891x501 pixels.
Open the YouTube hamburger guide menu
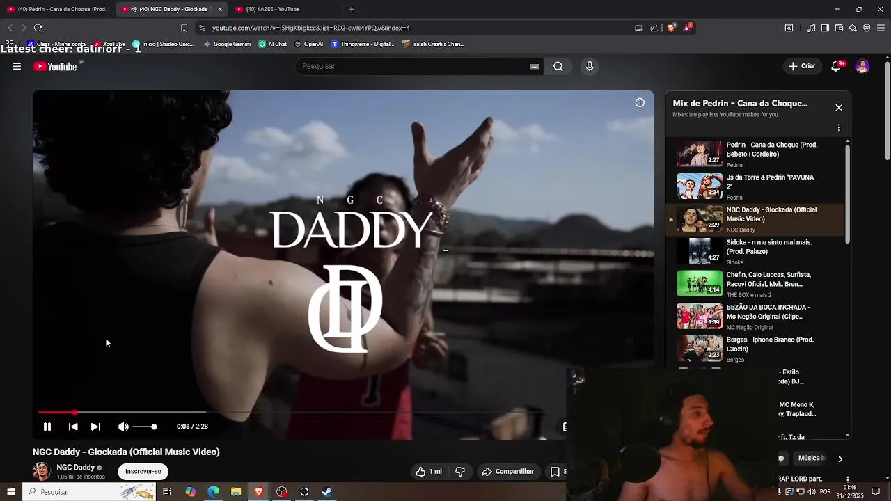coord(17,66)
